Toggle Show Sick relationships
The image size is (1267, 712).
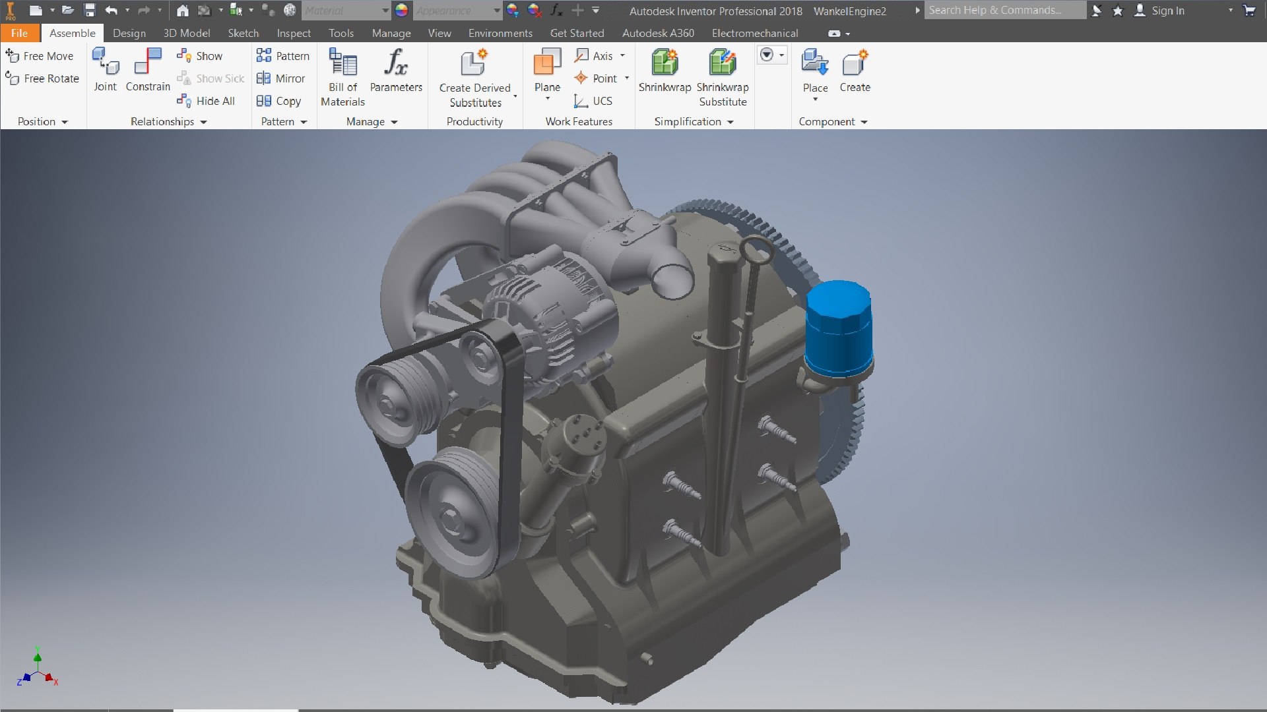click(x=211, y=78)
